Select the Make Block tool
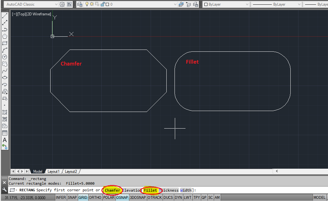Screen dimensions: 328x201 [x=5, y=98]
